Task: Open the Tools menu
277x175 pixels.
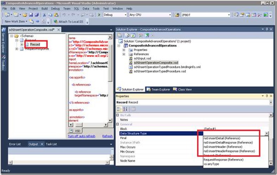Action: pos(96,8)
